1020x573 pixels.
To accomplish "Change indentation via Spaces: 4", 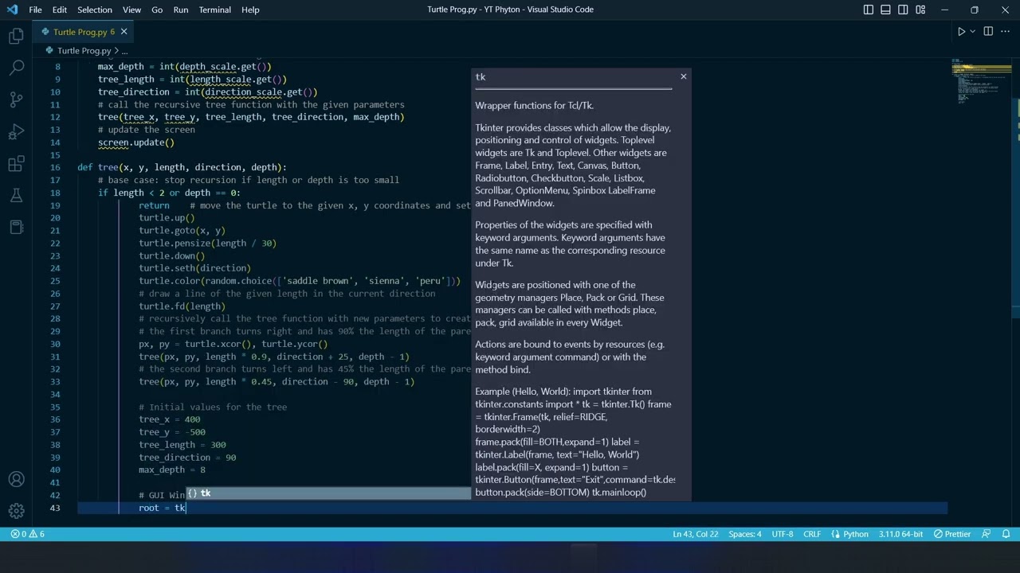I will pyautogui.click(x=745, y=534).
